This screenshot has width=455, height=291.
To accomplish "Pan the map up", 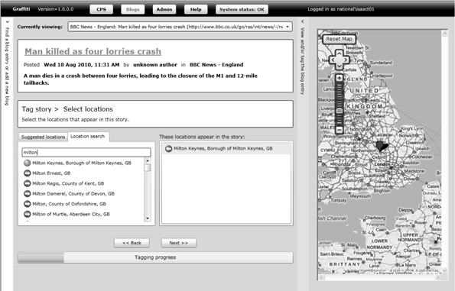I will 339,53.
